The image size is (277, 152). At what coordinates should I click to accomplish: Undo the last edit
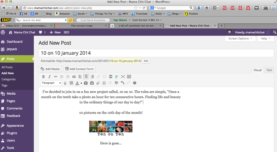(x=123, y=83)
